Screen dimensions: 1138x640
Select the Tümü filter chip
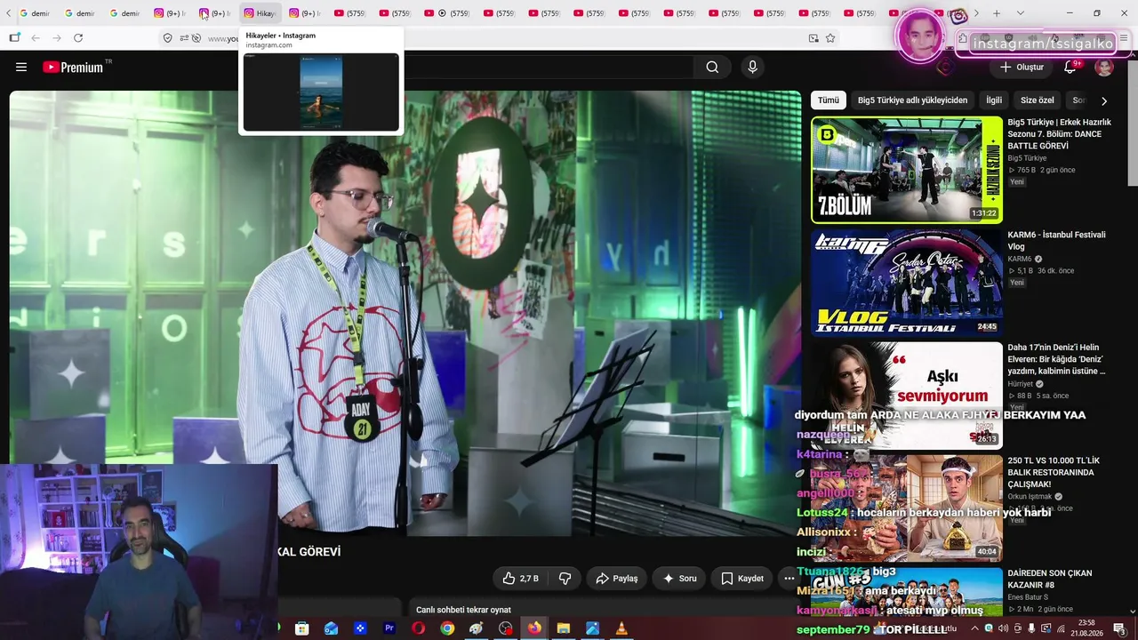(x=829, y=100)
